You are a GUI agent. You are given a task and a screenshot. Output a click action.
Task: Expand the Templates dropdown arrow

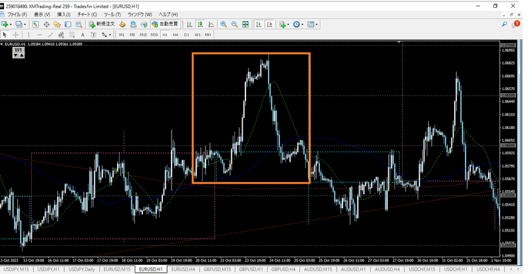(317, 25)
